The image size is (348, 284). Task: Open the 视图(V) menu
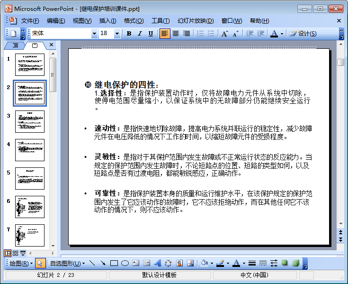(82, 21)
